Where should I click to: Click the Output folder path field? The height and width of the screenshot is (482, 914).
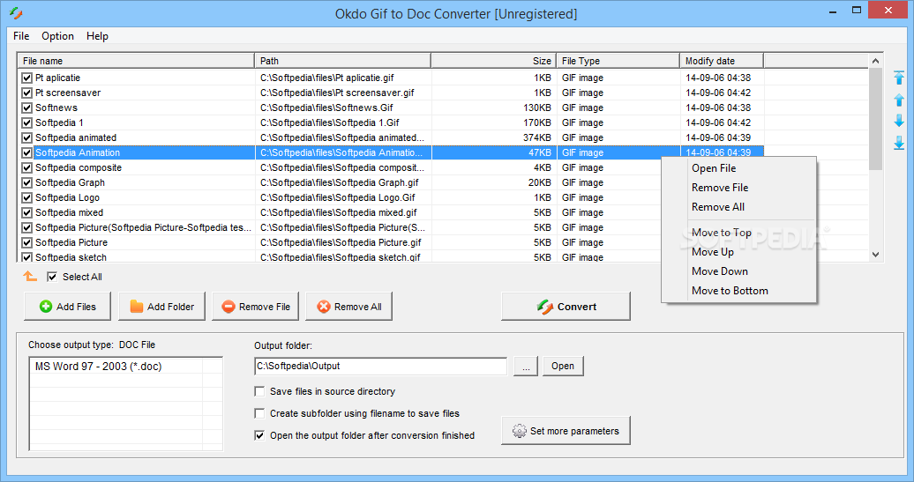click(380, 367)
